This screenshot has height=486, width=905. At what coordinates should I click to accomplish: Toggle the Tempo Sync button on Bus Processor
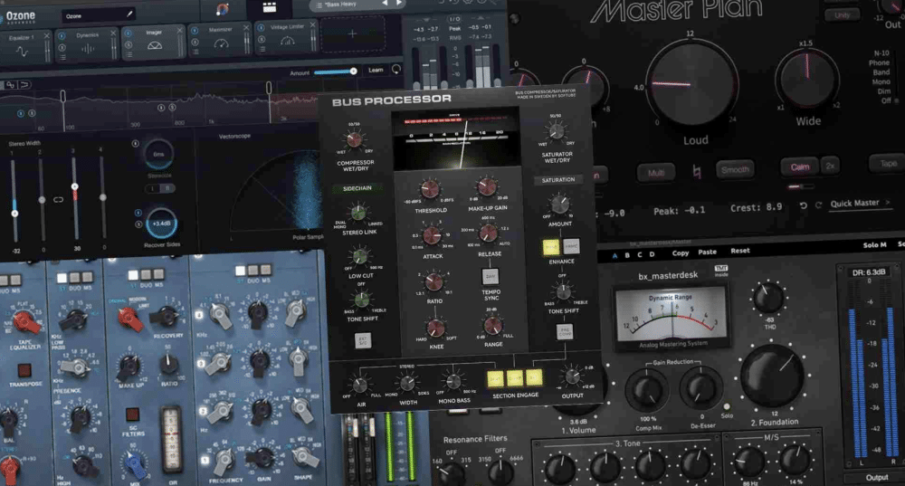490,277
